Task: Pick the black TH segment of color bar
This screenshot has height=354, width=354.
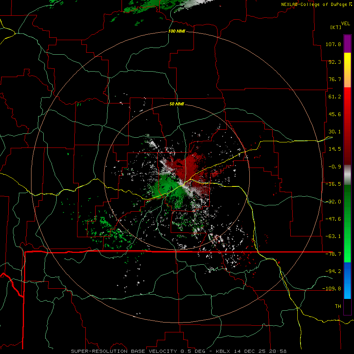Action: tap(347, 306)
